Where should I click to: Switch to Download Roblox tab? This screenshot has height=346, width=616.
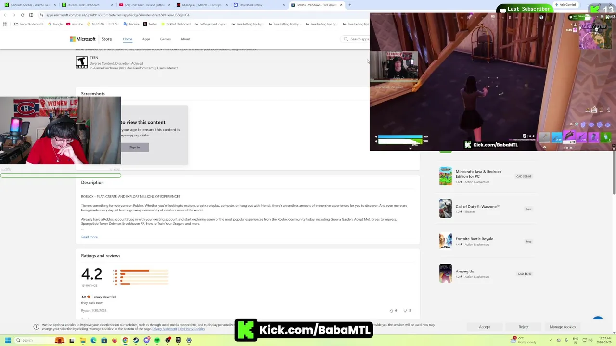pyautogui.click(x=259, y=5)
